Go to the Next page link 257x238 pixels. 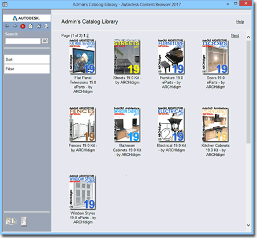(235, 35)
